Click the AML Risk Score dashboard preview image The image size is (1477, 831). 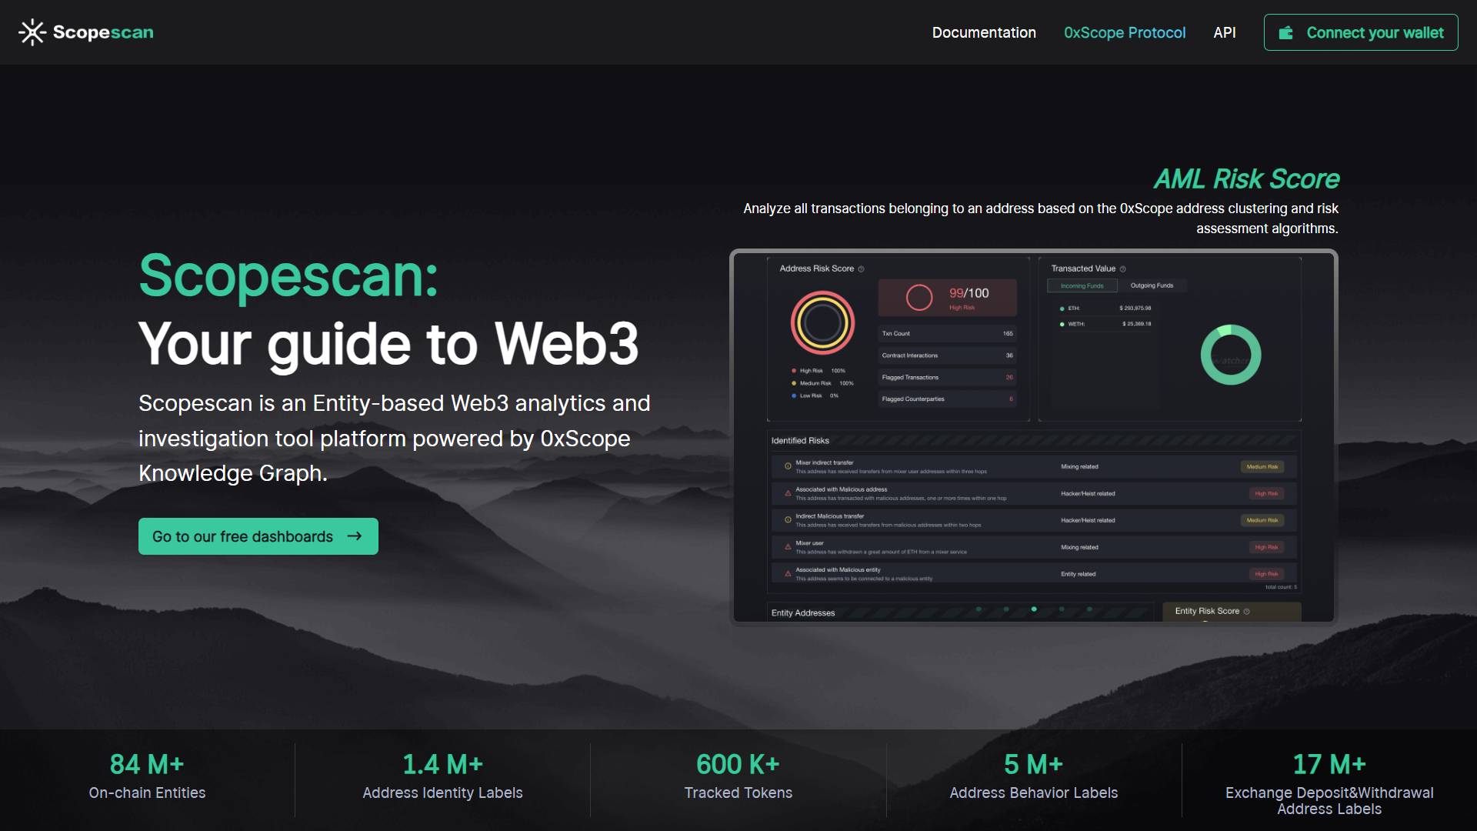pos(1034,436)
